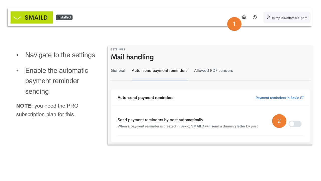This screenshot has height=181, width=321.
Task: Click the orange step marker numbered 2
Action: [279, 121]
